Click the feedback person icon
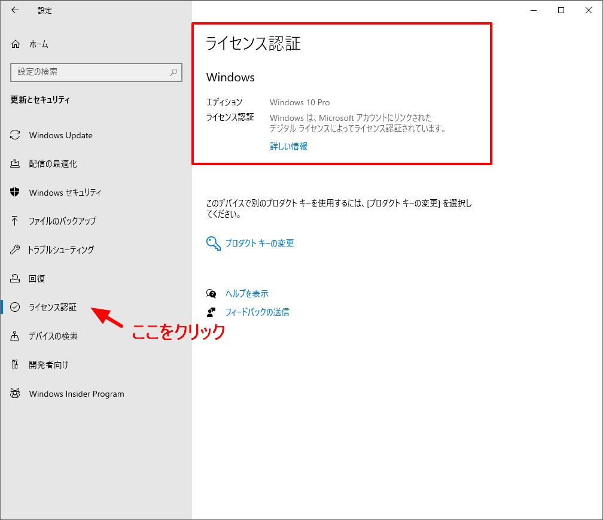Screen dimensions: 603x520 (x=211, y=312)
